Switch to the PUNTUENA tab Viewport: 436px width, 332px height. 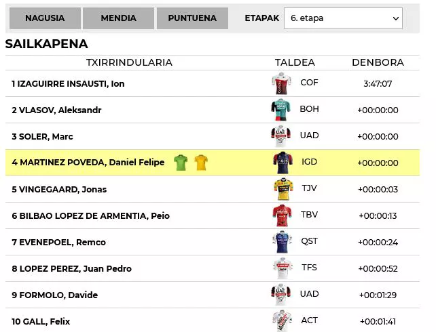tap(192, 18)
